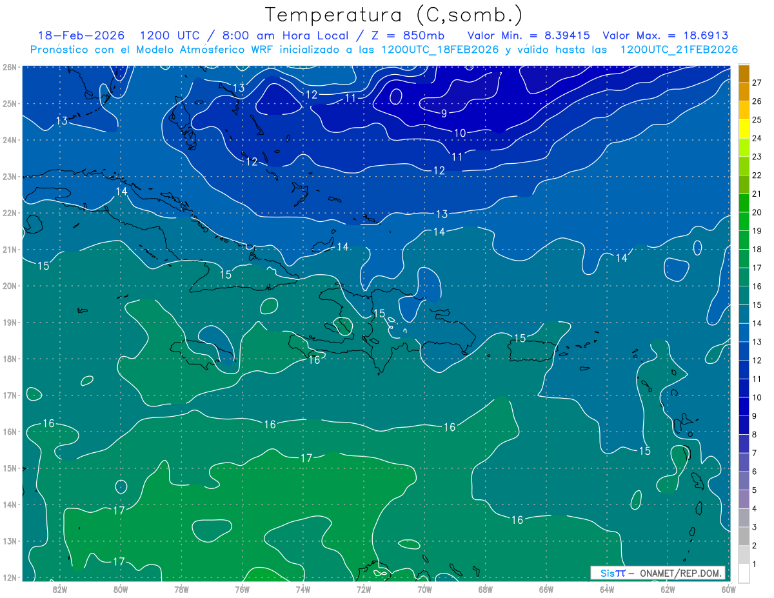Click the "ONAMET/REP.DOM." credit label
The height and width of the screenshot is (598, 774).
[681, 573]
